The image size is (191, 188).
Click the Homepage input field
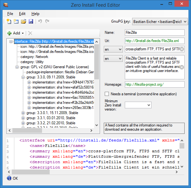click(x=155, y=84)
